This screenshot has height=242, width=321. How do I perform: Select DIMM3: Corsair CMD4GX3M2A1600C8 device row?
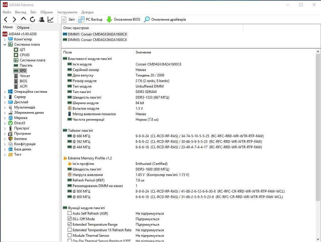click(95, 40)
